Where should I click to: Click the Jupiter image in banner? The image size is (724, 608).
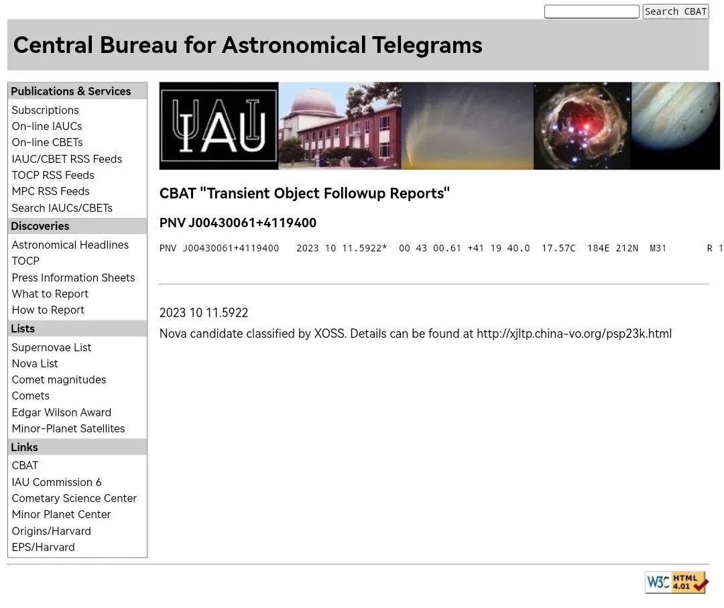676,126
